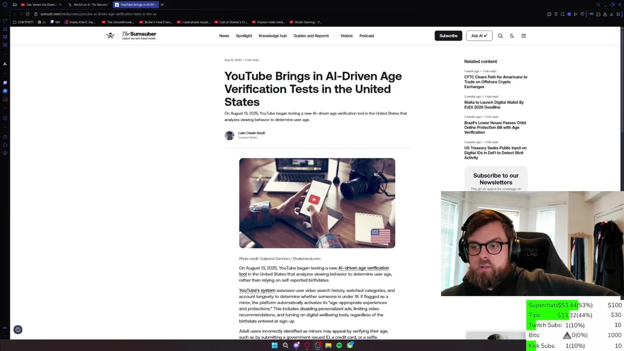
Task: Open sidebar settings gear icon
Action: click(x=5, y=153)
